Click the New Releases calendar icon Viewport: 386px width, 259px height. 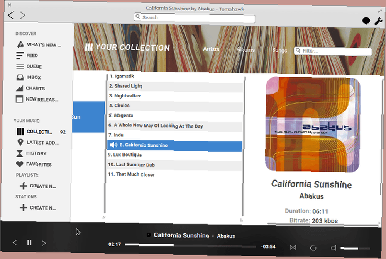click(19, 99)
